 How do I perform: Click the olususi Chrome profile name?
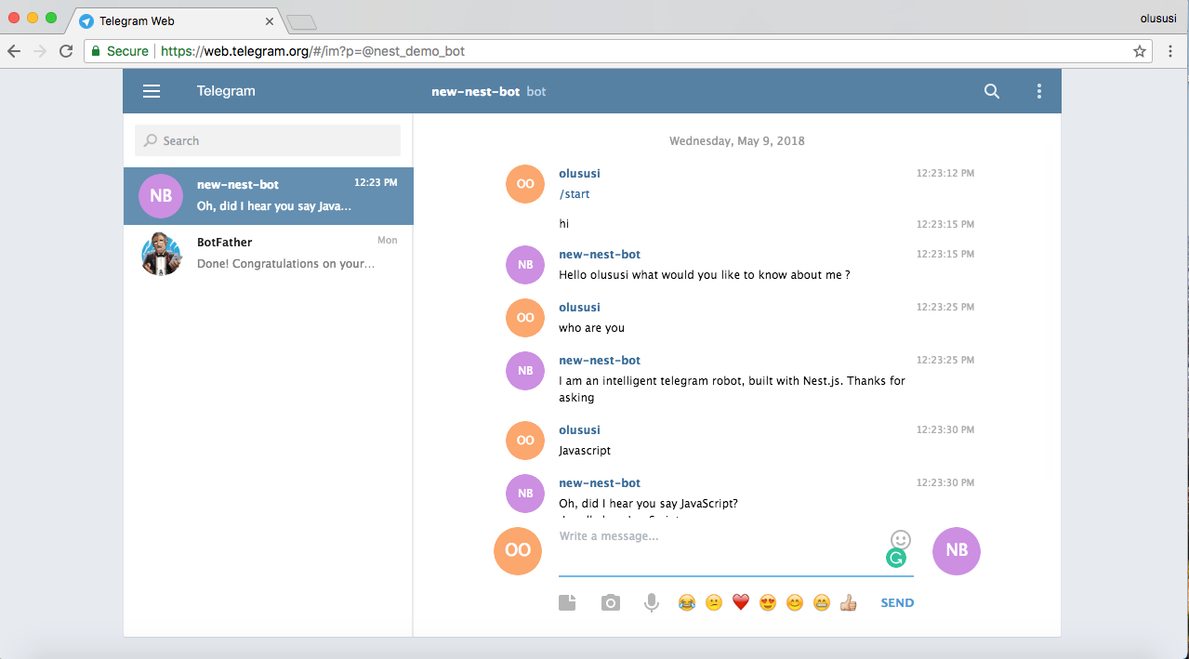tap(1159, 19)
